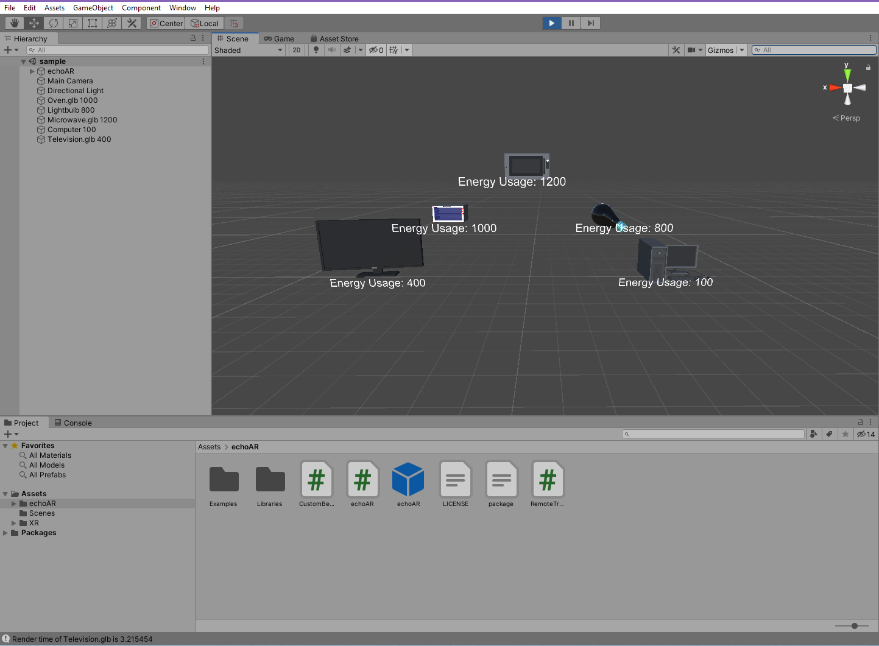Toggle scene effects (skybox, fog)
This screenshot has width=879, height=646.
tap(347, 50)
